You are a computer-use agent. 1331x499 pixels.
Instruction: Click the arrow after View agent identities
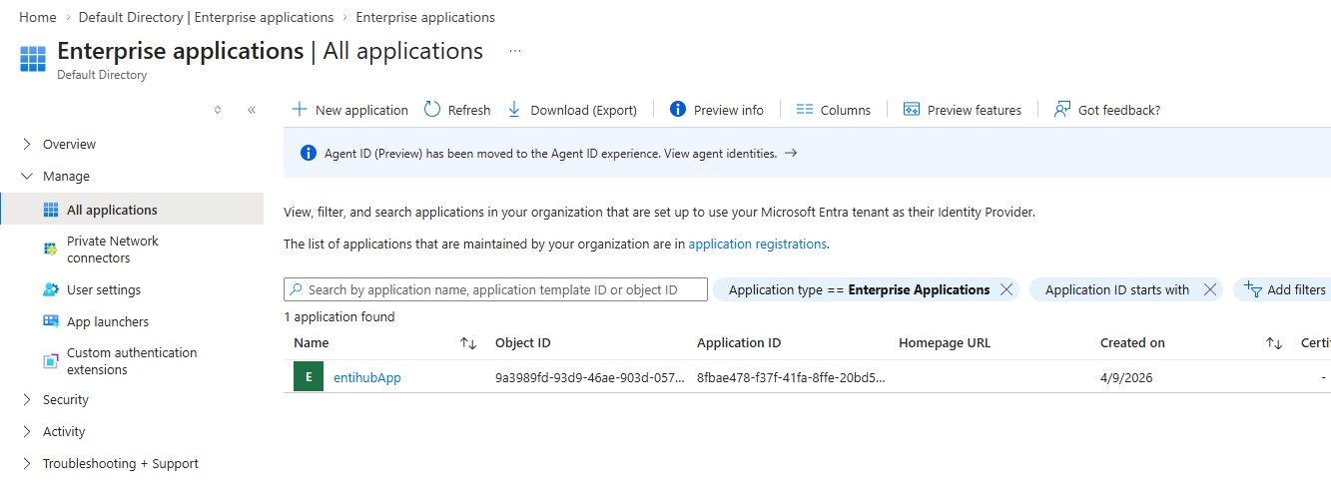tap(791, 154)
